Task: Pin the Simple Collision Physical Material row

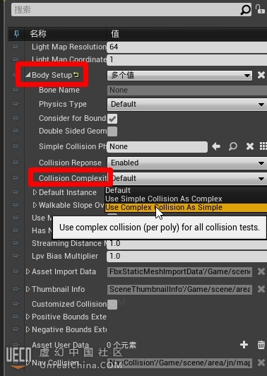Action: [16, 146]
